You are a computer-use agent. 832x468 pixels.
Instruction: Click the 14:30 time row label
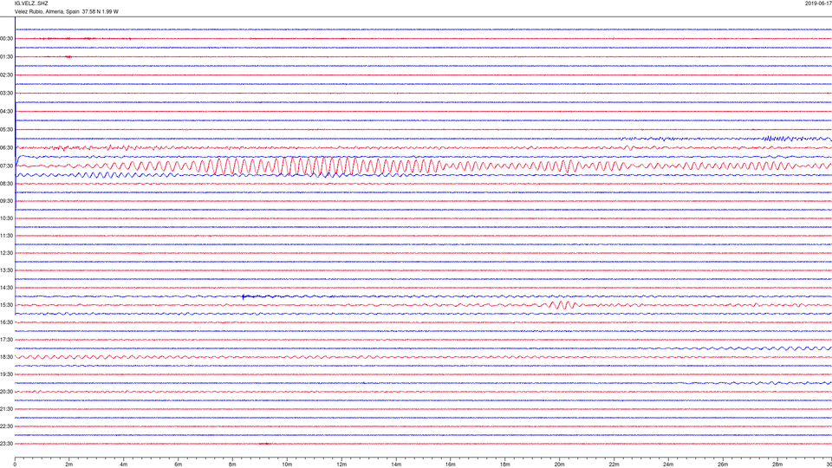point(6,288)
